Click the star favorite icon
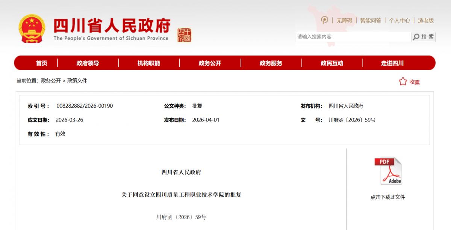 point(403,81)
